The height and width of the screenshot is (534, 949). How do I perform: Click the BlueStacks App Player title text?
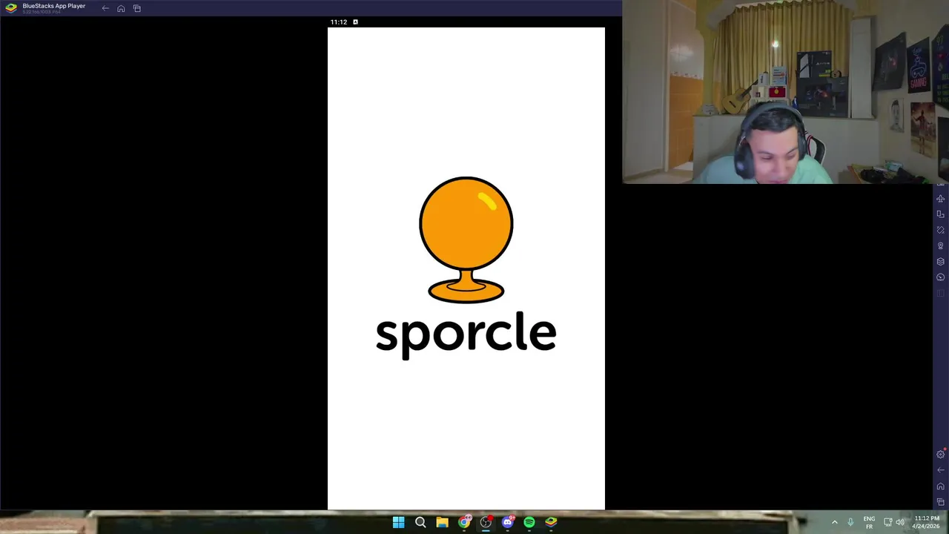[x=53, y=6]
